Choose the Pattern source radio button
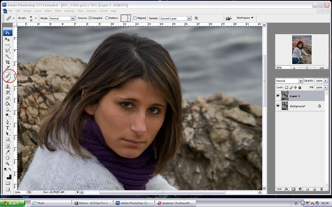 coord(107,18)
